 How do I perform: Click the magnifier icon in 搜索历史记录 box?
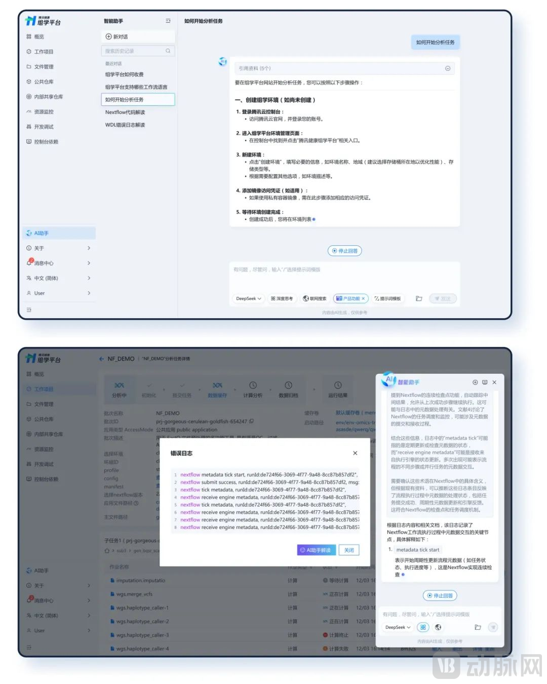(168, 51)
